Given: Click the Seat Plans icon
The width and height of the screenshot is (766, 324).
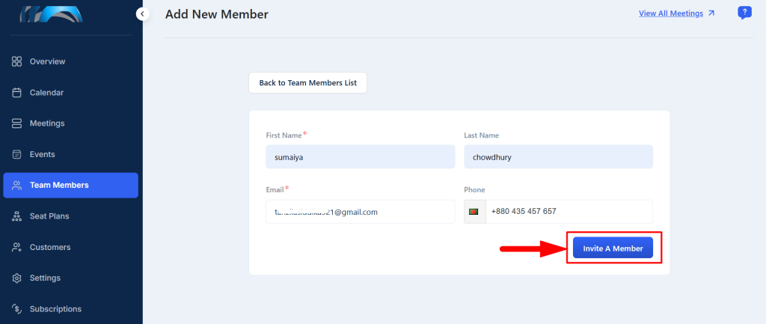Looking at the screenshot, I should point(16,216).
